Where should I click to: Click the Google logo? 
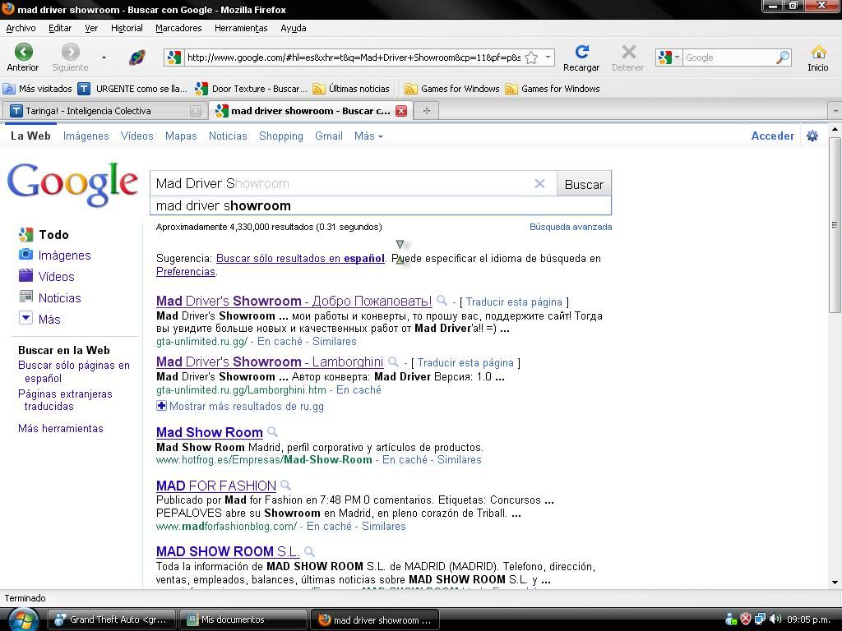[72, 184]
